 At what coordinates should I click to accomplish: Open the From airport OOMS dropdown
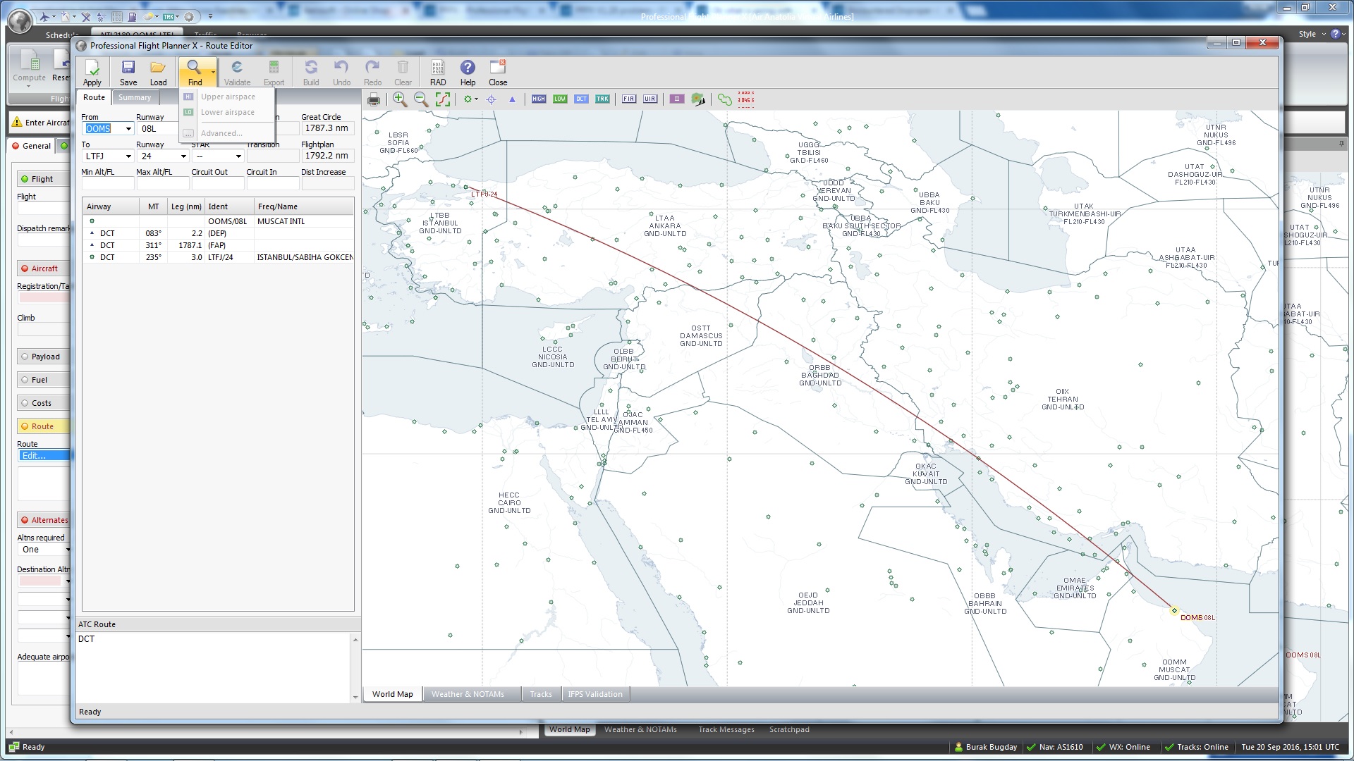(128, 129)
